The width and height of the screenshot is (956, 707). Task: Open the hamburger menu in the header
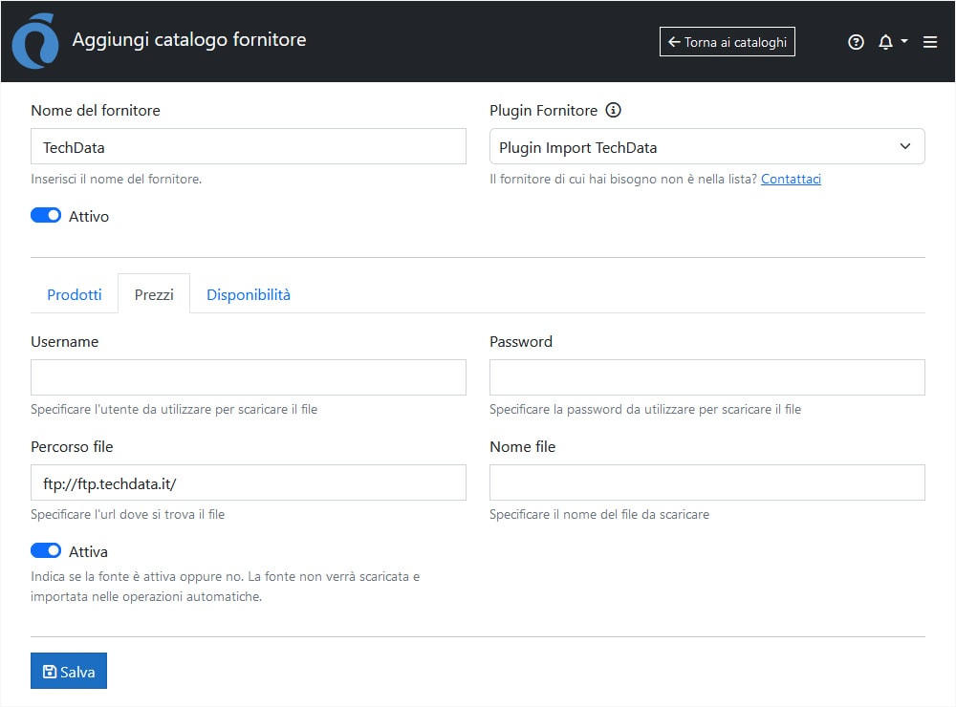(929, 42)
